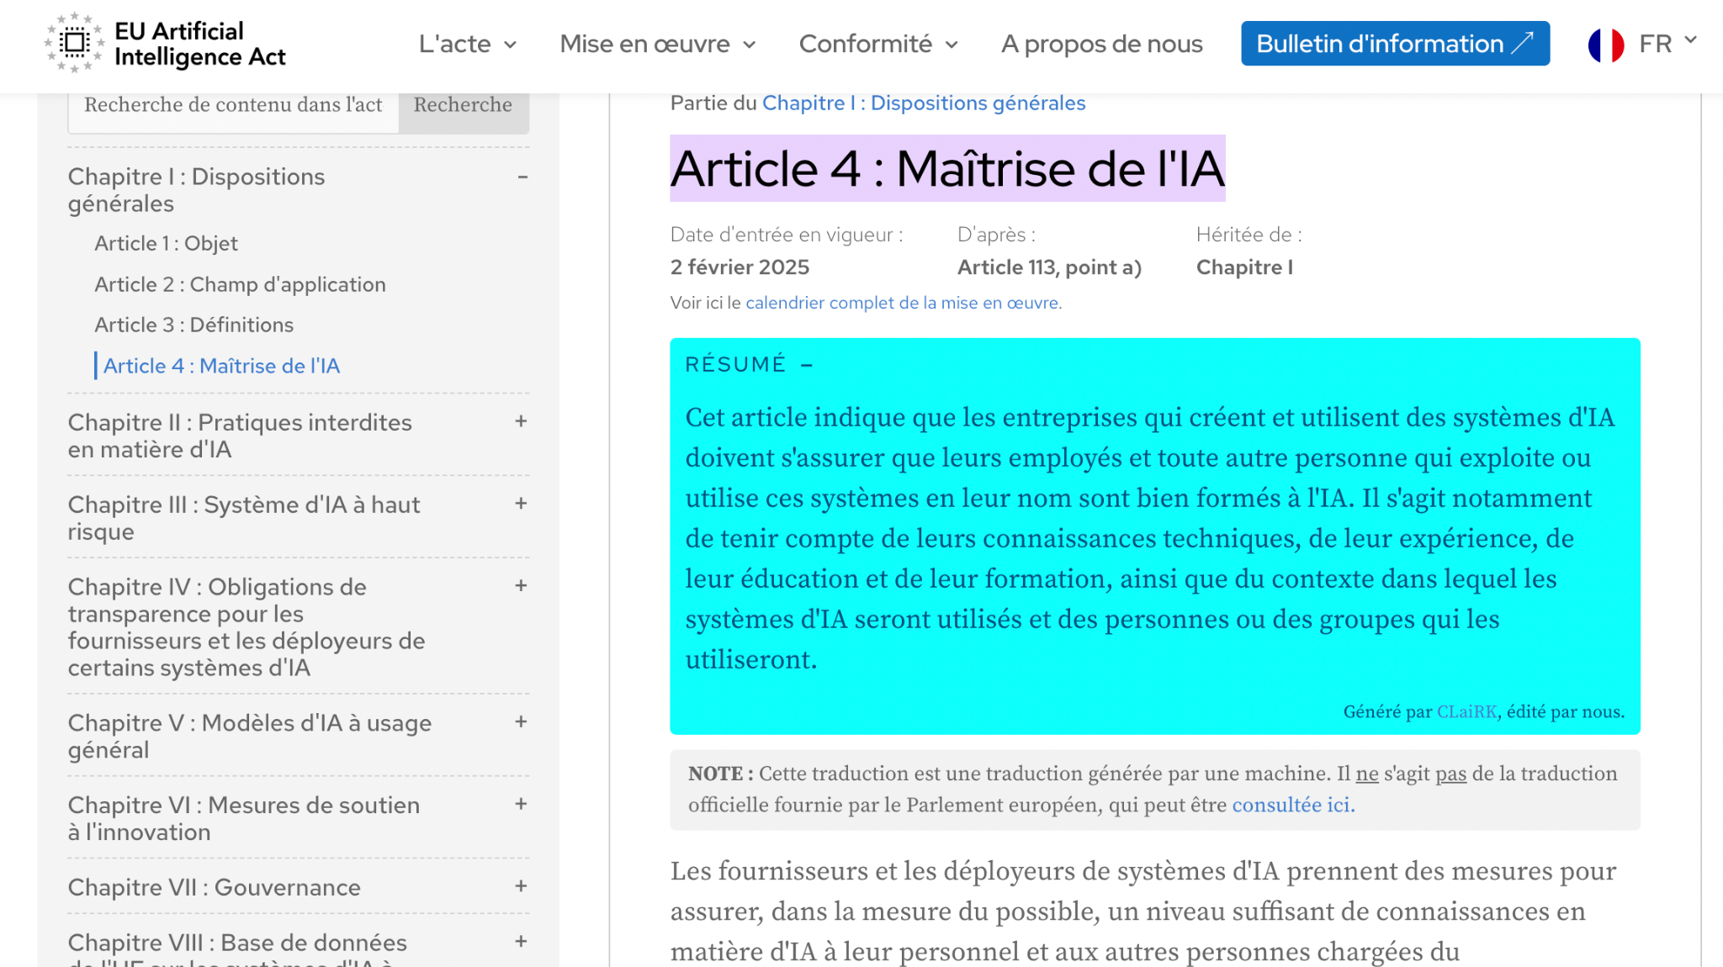1723x967 pixels.
Task: Collapse the RÉSUMÉ summary box
Action: click(x=807, y=365)
